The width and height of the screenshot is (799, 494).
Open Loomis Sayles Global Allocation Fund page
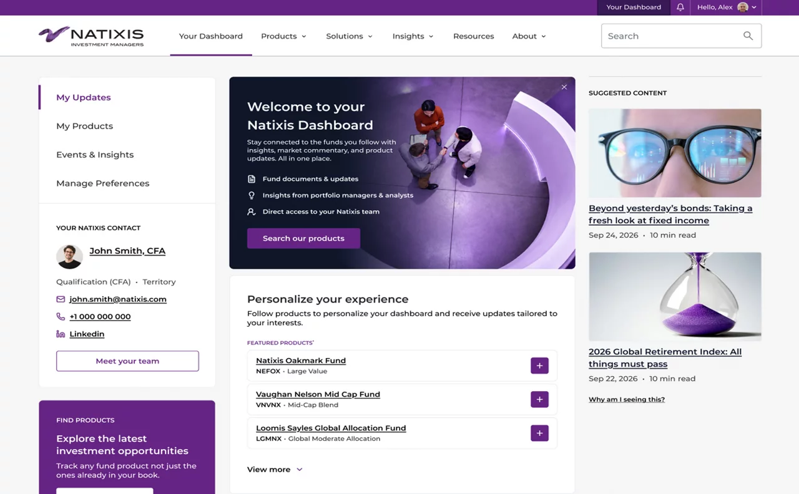(331, 428)
